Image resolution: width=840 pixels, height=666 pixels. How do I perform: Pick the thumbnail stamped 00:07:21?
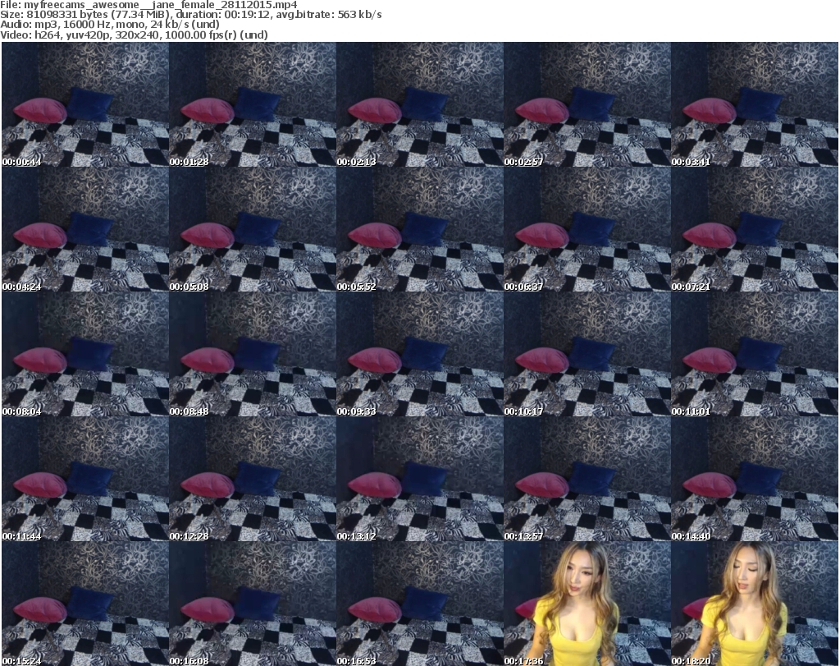point(755,229)
